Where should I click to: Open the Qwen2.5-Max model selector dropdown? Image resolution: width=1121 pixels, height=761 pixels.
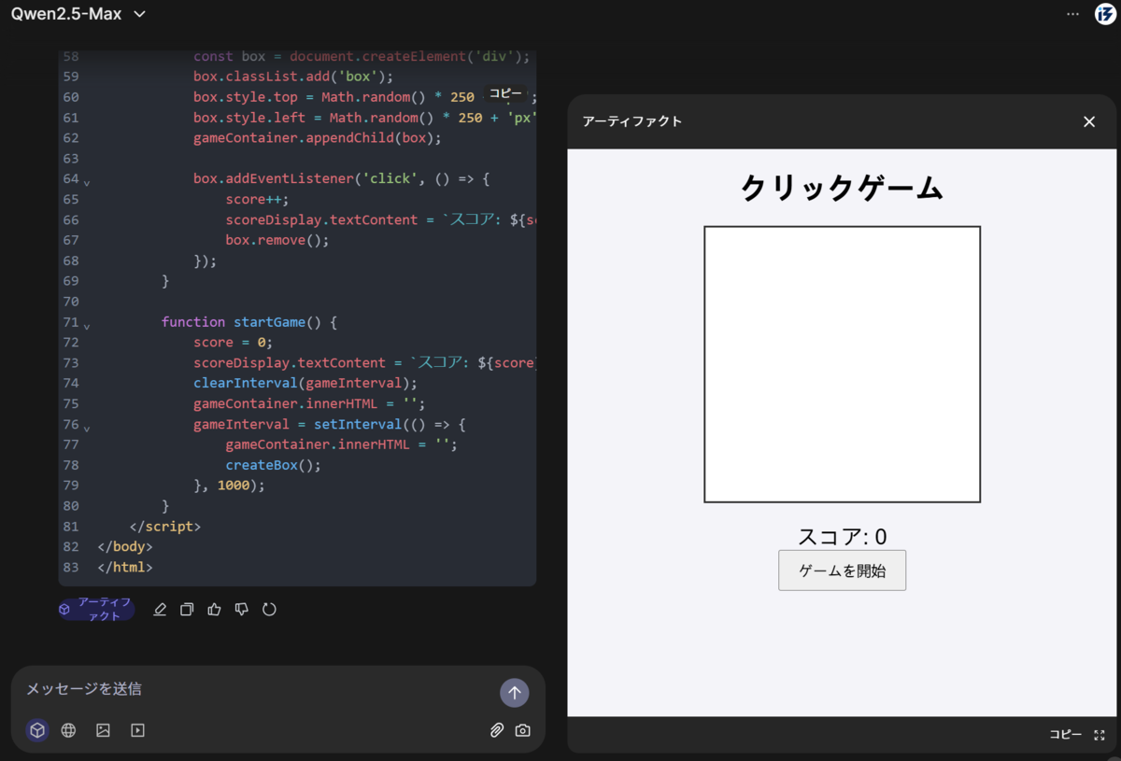78,14
